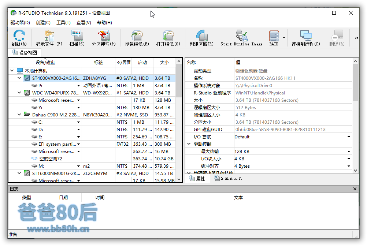This screenshot has width=367, height=246.
Task: Open the 查看(V) menu
Action: (x=84, y=23)
